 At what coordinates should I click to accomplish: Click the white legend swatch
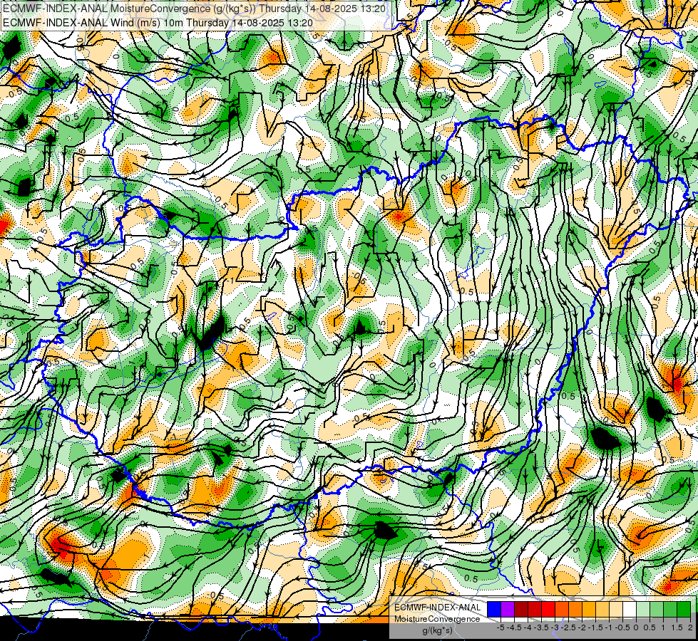point(630,609)
